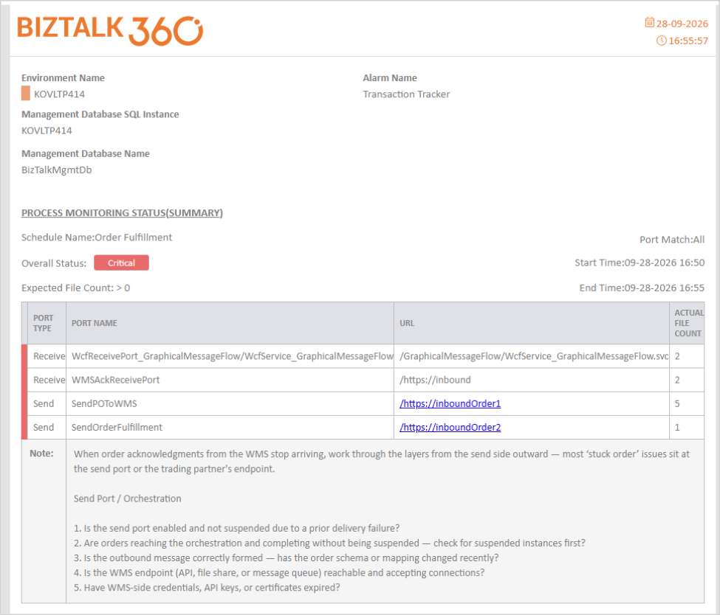Click note item 1 about send port enabled
Image resolution: width=720 pixels, height=615 pixels.
click(x=236, y=528)
